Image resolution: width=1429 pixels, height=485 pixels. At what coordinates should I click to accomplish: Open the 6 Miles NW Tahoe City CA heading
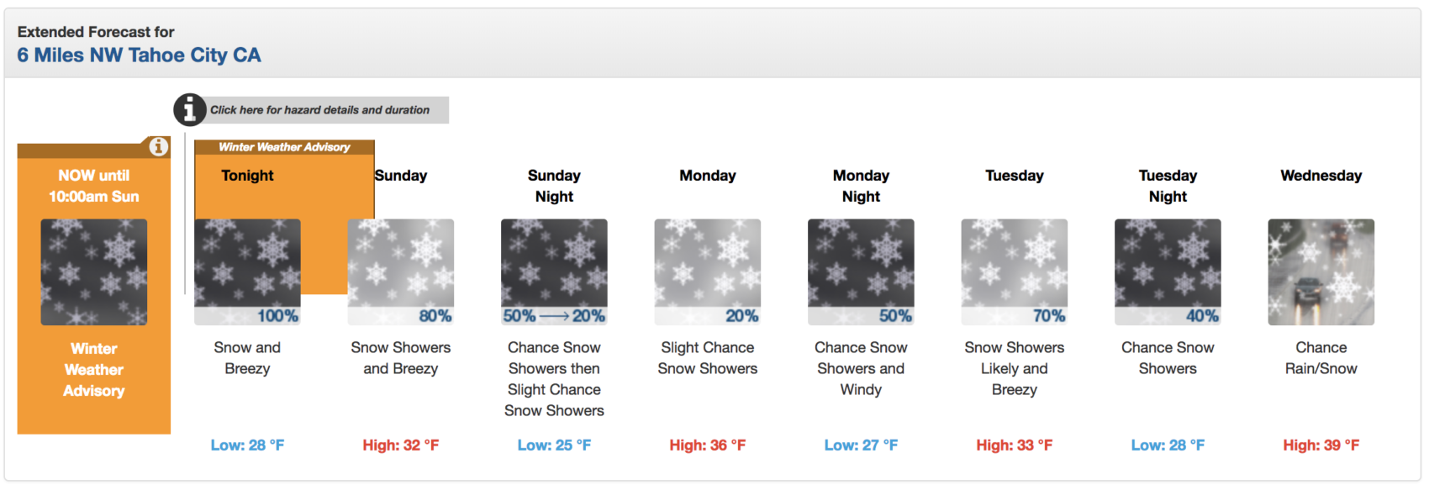pyautogui.click(x=140, y=55)
